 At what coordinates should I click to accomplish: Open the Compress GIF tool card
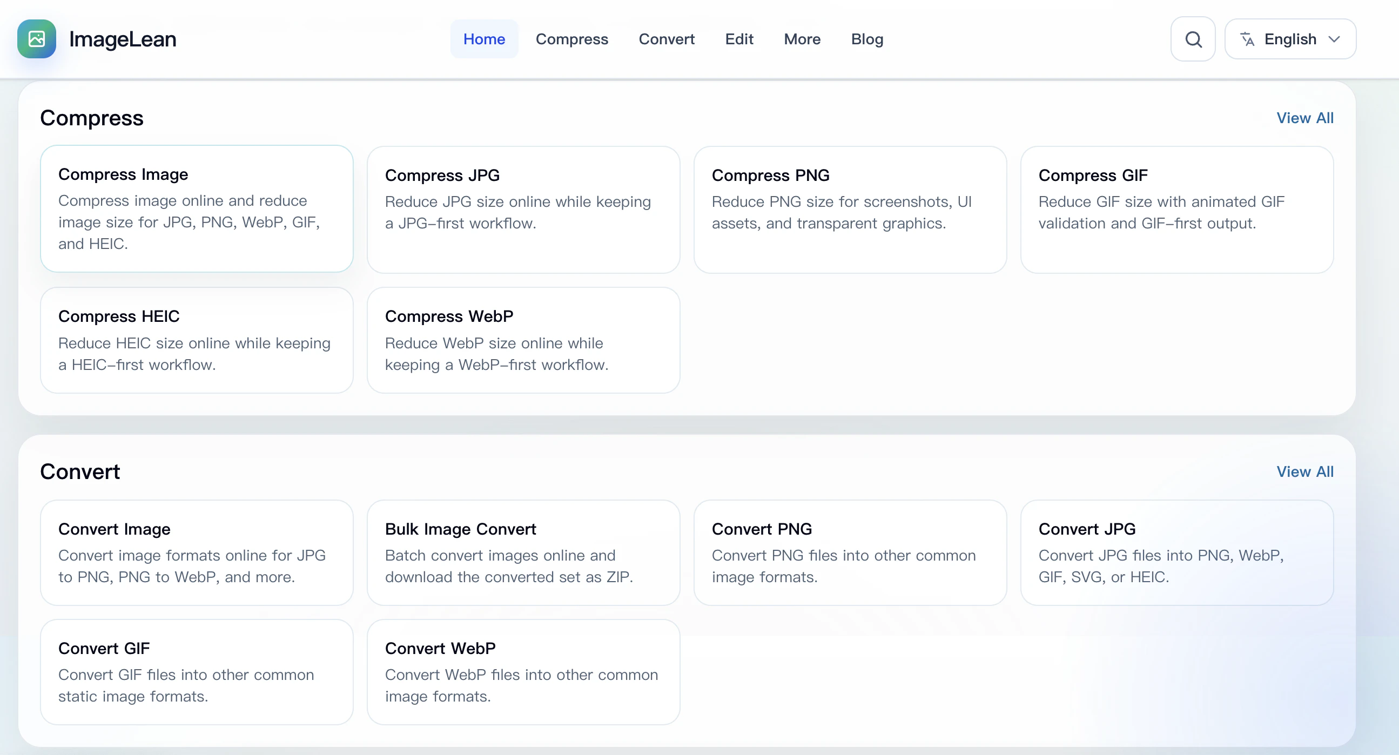click(x=1176, y=210)
